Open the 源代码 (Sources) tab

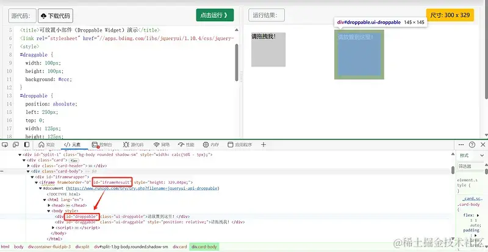[133, 145]
